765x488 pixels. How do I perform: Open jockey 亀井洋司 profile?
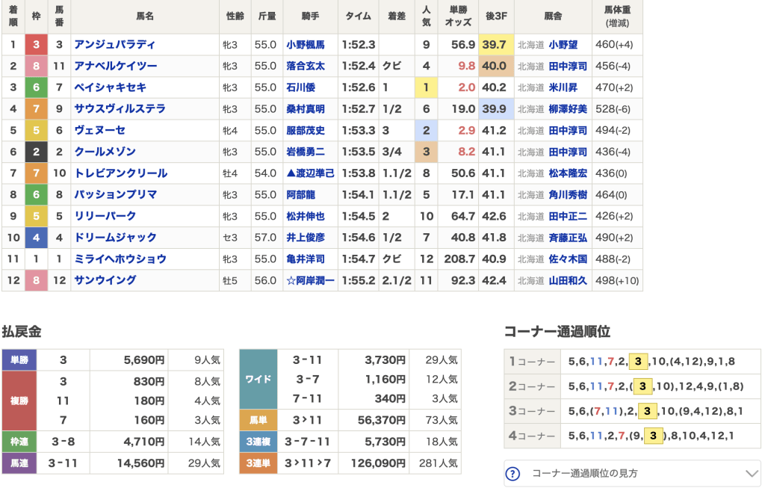[306, 259]
